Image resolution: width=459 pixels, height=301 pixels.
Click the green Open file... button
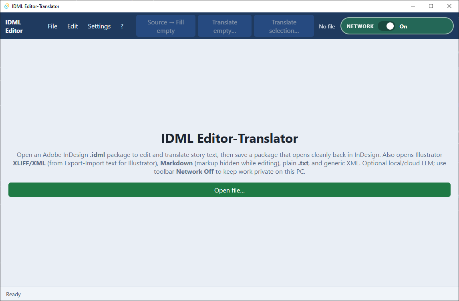(x=229, y=190)
